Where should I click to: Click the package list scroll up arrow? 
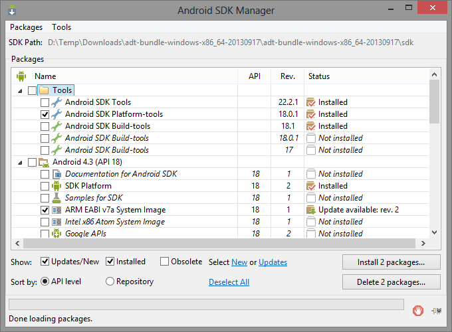pyautogui.click(x=434, y=74)
